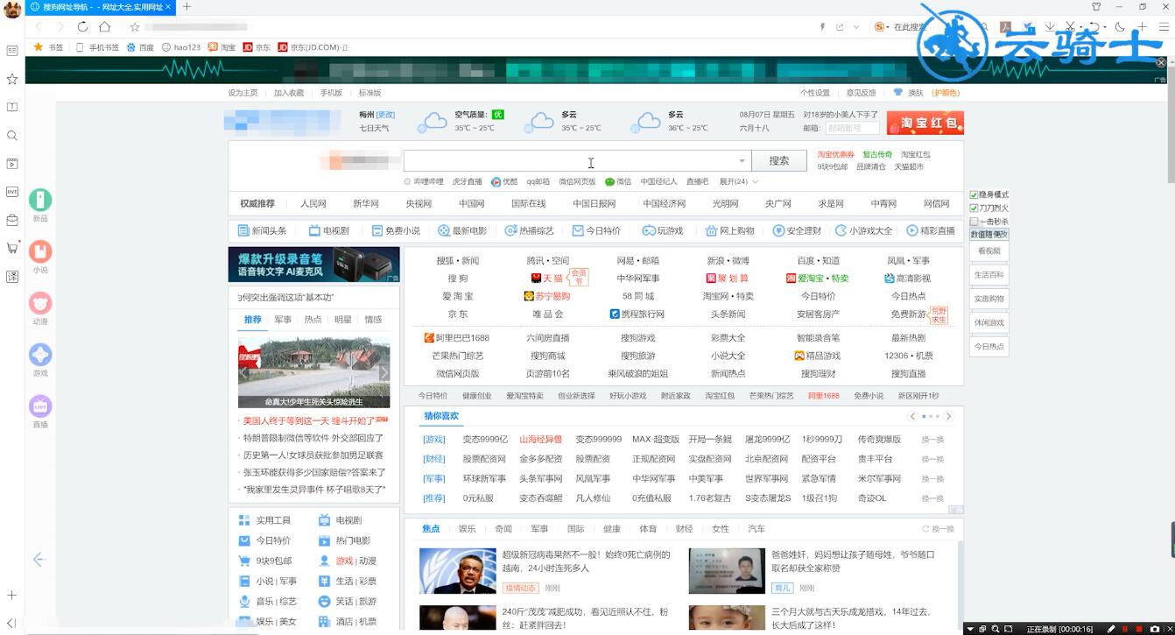Viewport: 1175px width, 635px height.
Task: Go to next page of 猜你喜欢
Action: click(x=948, y=417)
